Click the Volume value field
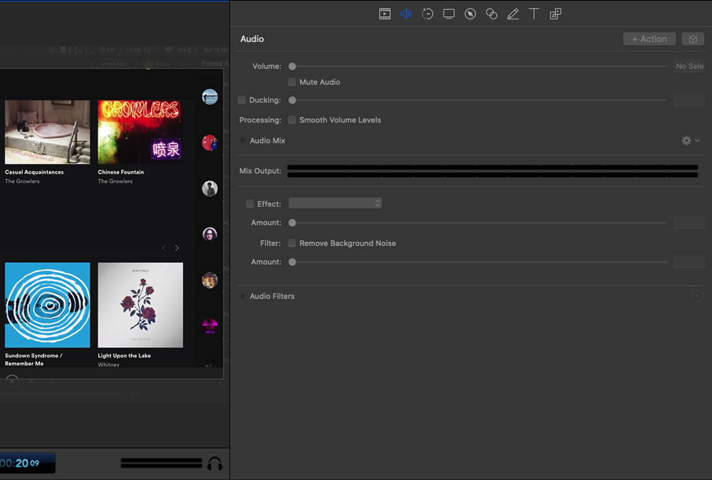Image resolution: width=712 pixels, height=480 pixels. point(689,66)
